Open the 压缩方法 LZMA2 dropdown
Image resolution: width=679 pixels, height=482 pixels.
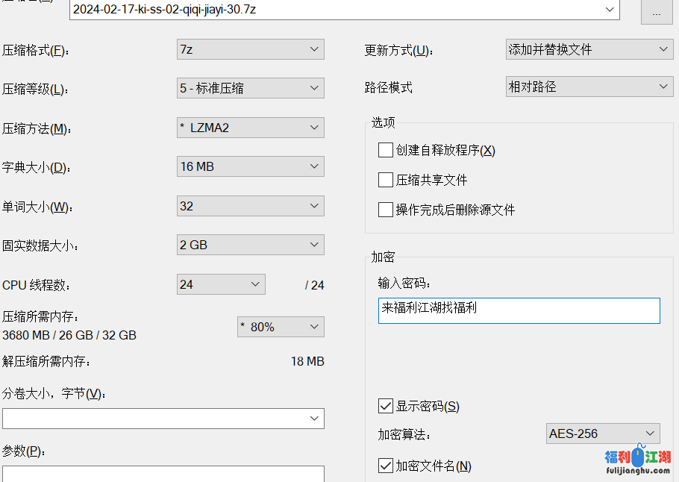click(x=250, y=128)
